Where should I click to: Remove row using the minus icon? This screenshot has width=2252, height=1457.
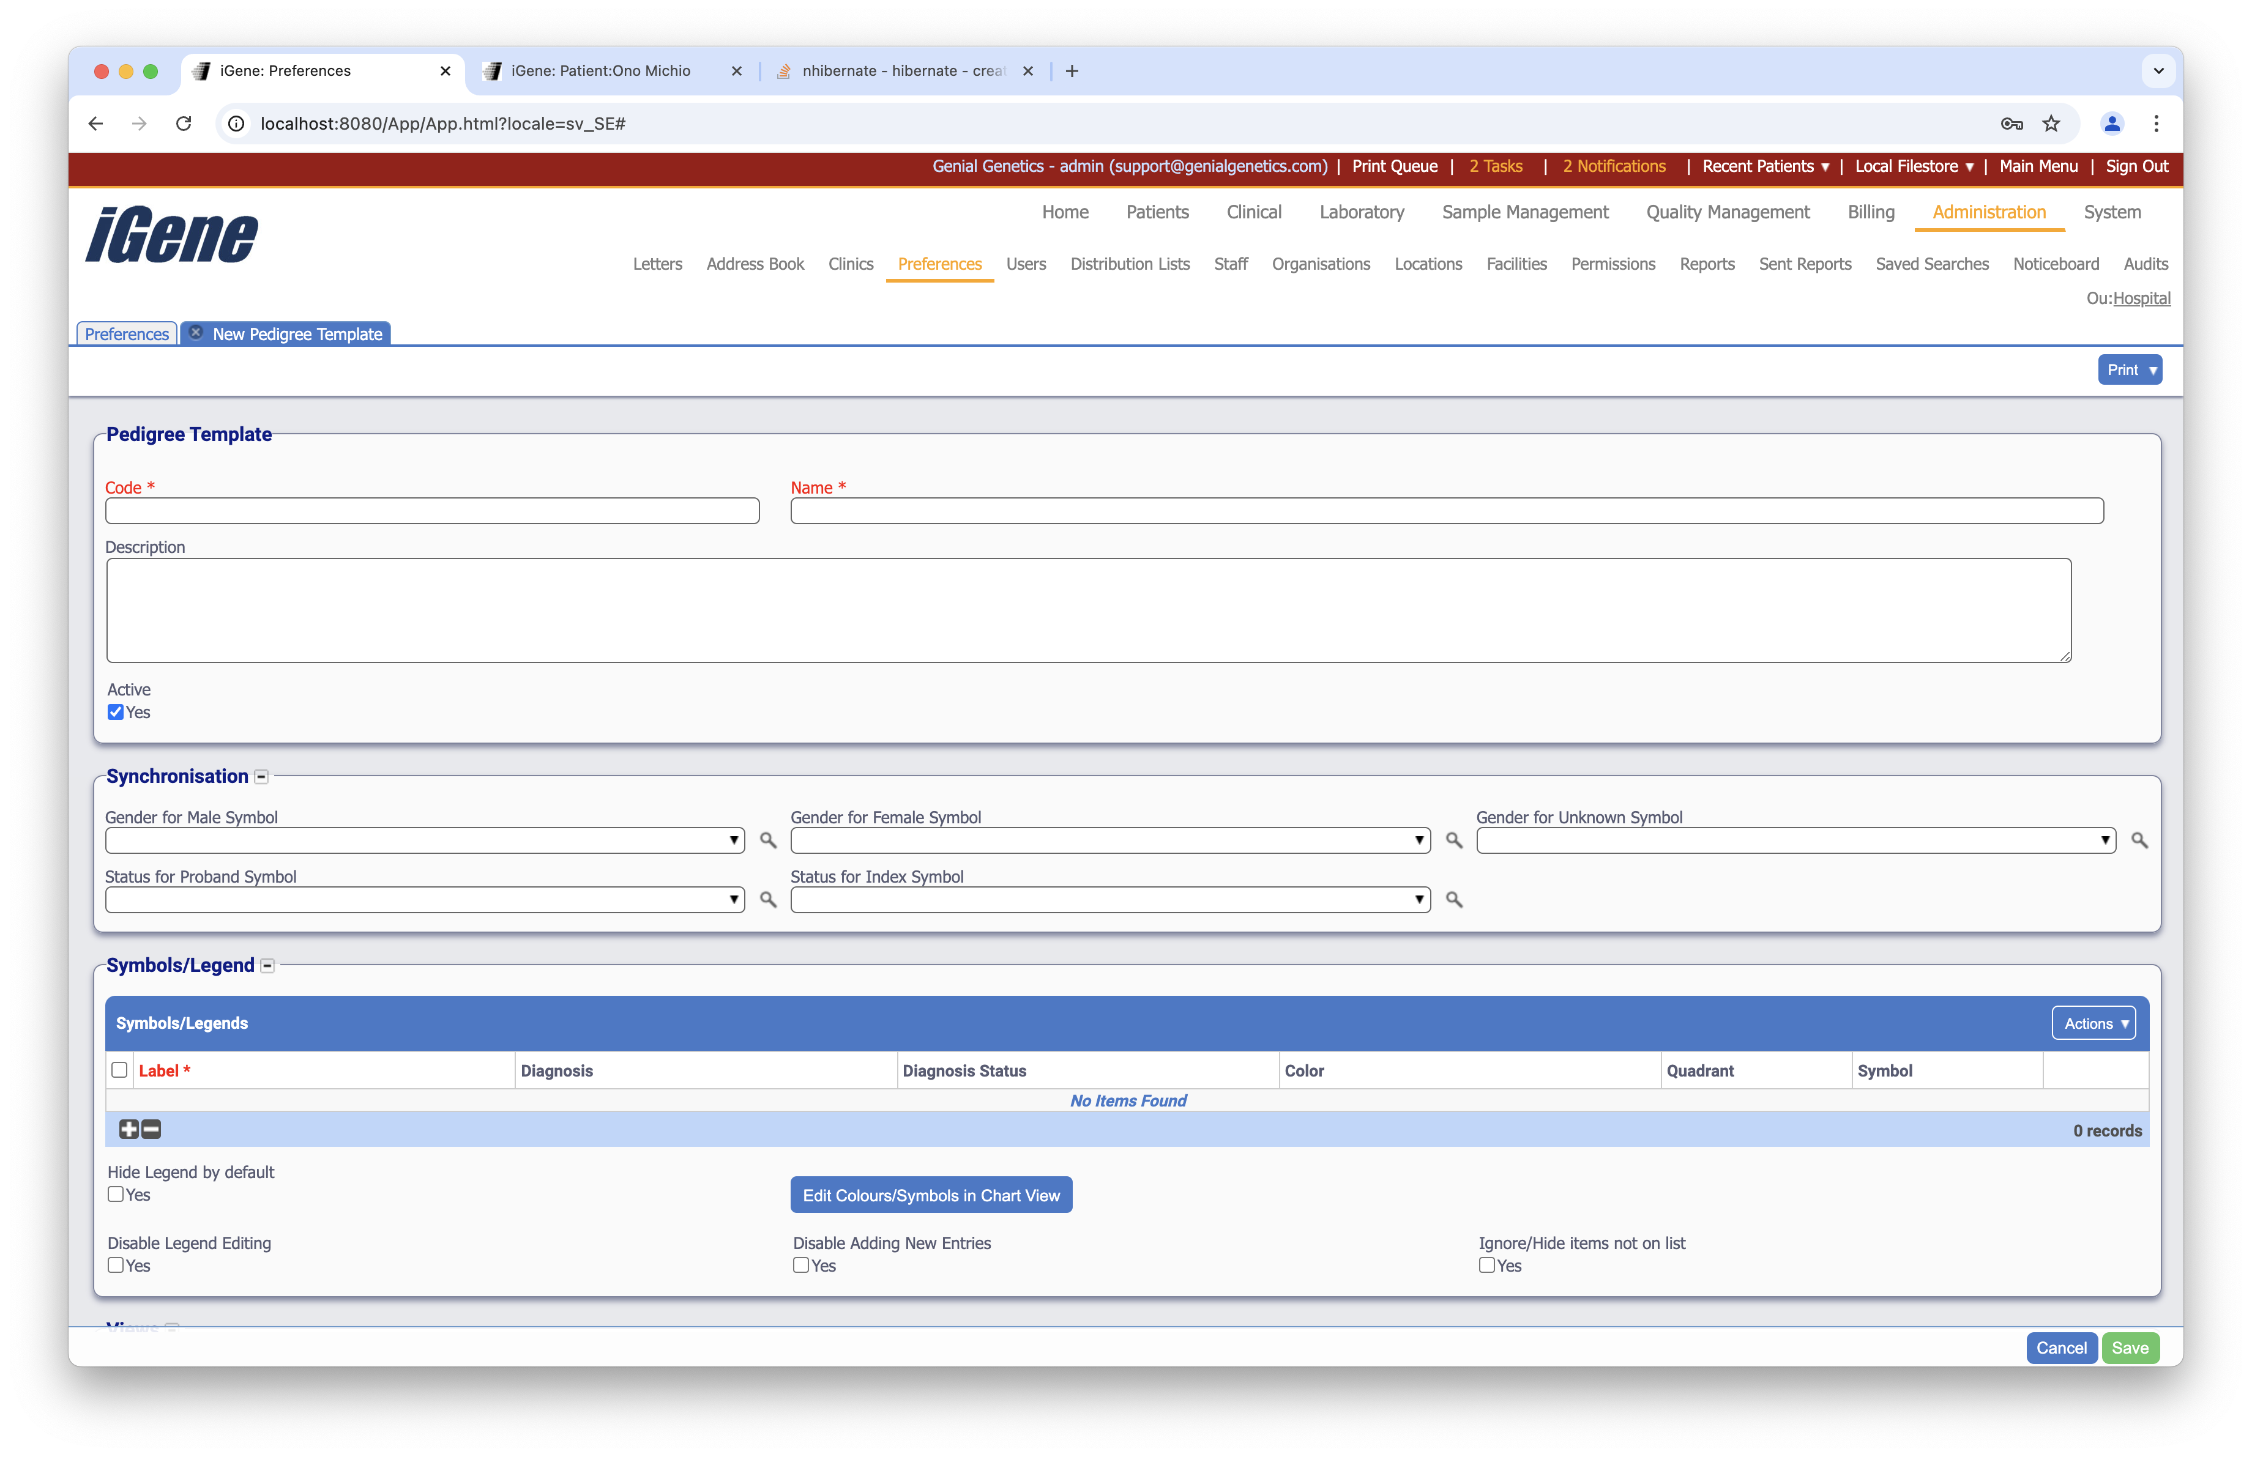coord(151,1129)
